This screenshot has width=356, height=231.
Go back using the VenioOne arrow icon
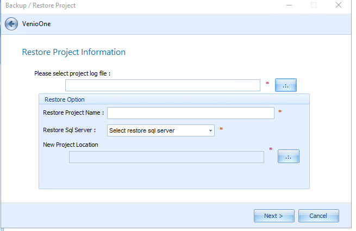click(11, 24)
